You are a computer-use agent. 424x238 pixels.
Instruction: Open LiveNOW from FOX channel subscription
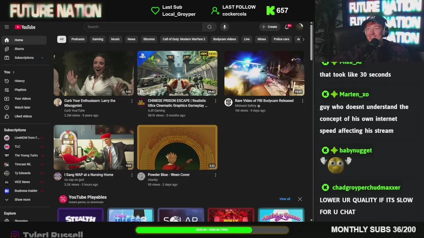tap(23, 138)
